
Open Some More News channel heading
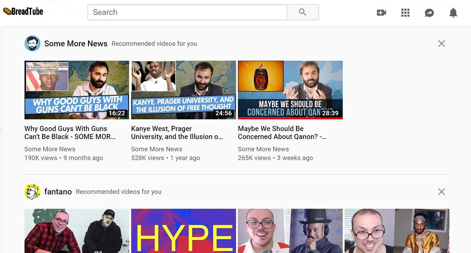[76, 43]
